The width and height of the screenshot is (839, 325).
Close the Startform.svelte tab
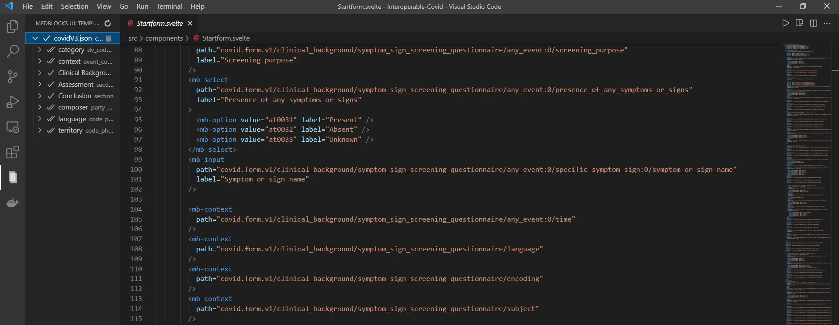click(x=190, y=24)
